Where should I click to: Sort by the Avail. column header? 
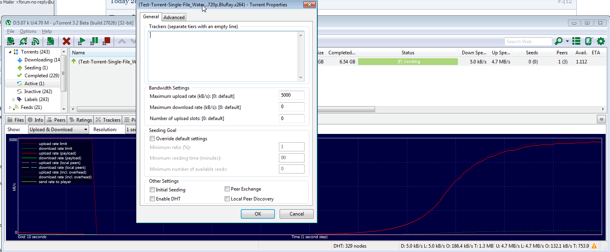click(x=581, y=53)
